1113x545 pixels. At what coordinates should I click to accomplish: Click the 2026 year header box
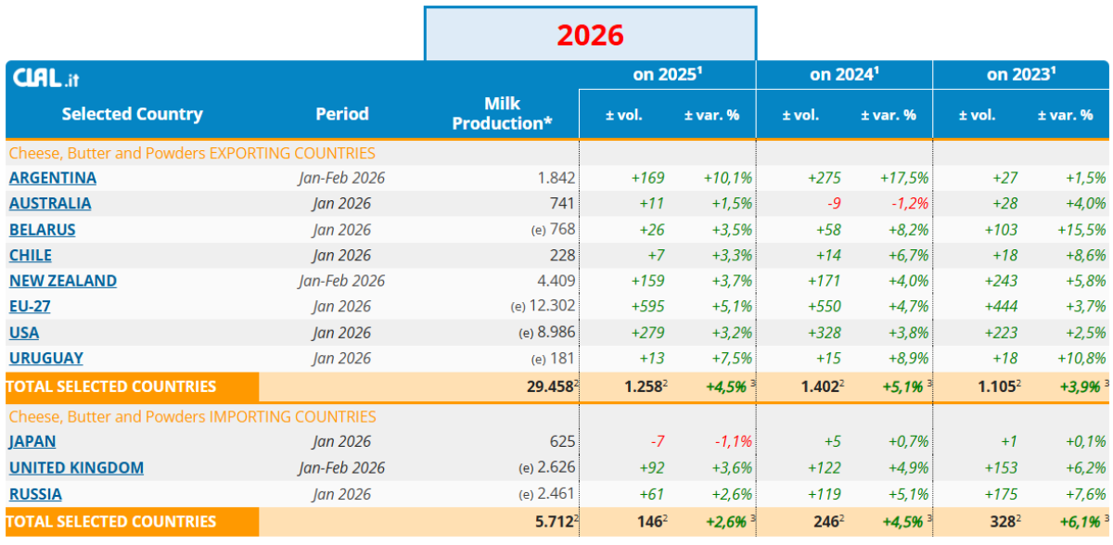[590, 35]
